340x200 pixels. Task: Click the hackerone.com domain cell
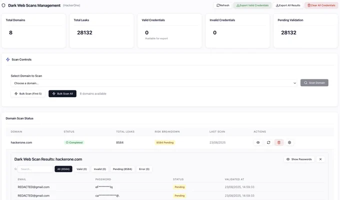click(x=21, y=143)
